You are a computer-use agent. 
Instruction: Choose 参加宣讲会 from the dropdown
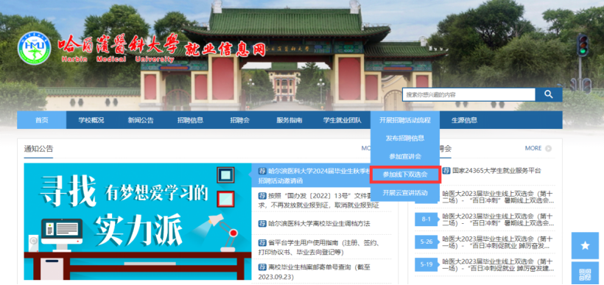[x=405, y=156]
